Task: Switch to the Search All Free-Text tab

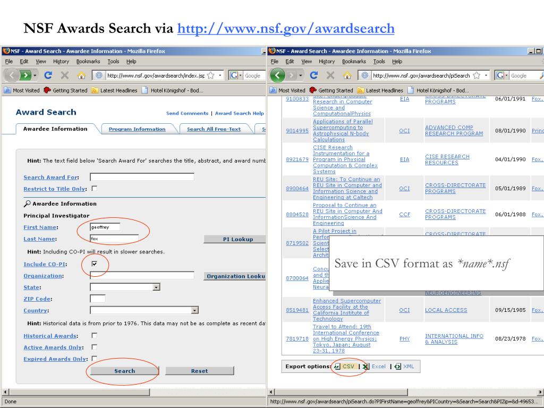Action: click(x=214, y=129)
